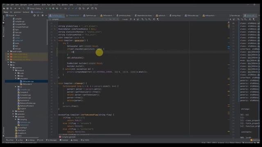This screenshot has width=262, height=147.
Task: Open the CMake tool window button
Action: 75,140
